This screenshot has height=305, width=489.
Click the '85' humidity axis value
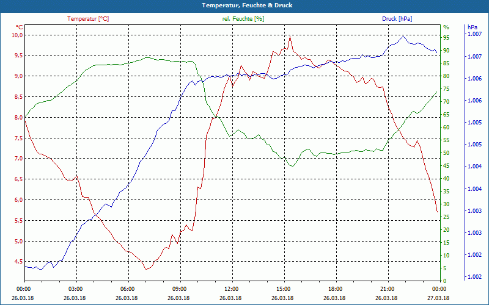coord(446,63)
